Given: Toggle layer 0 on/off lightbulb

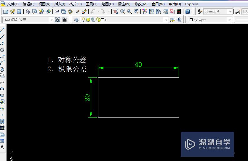Looking at the screenshot, I should tap(83, 20).
